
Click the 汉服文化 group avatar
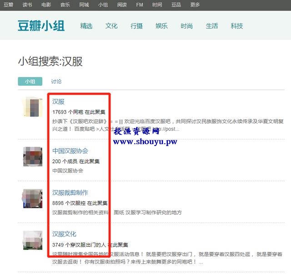tap(33, 240)
